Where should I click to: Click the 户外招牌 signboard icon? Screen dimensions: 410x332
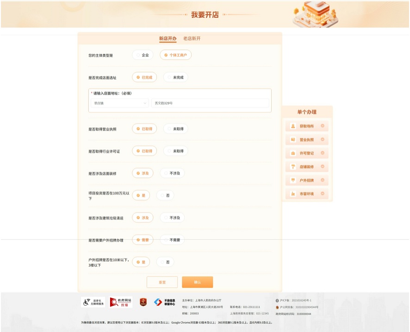(x=293, y=180)
